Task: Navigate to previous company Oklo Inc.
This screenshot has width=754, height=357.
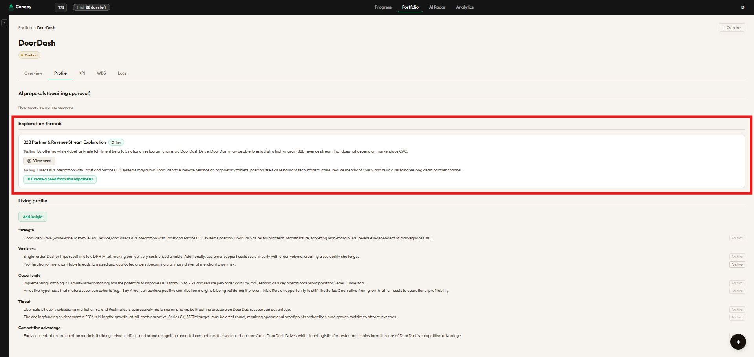Action: coord(732,28)
